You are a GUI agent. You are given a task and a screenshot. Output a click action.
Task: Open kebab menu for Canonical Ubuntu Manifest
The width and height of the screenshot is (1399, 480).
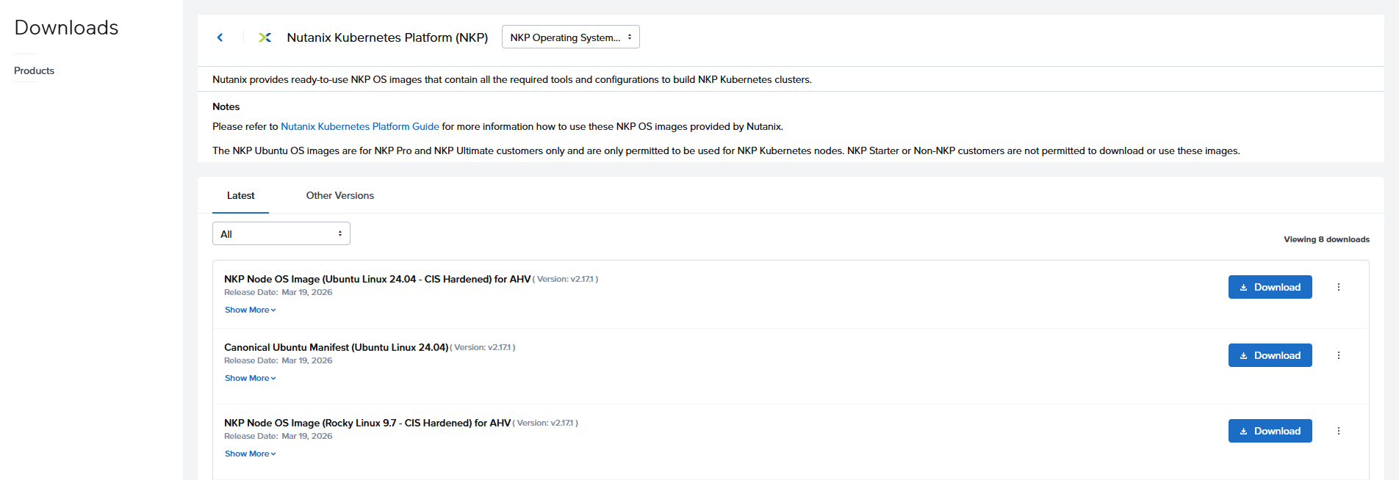[1339, 355]
